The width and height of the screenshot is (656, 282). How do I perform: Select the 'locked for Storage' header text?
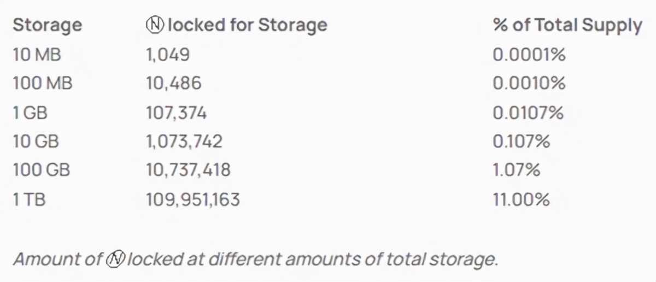coord(247,25)
